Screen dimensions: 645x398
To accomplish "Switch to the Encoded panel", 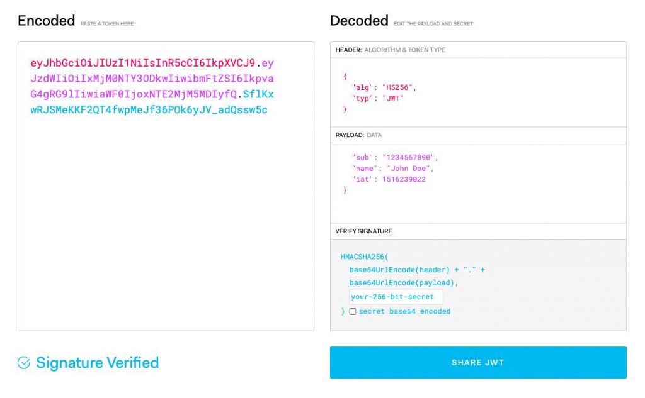I will 47,20.
